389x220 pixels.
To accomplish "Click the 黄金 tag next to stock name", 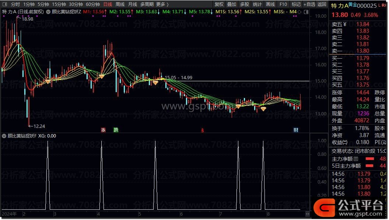I will [353, 4].
